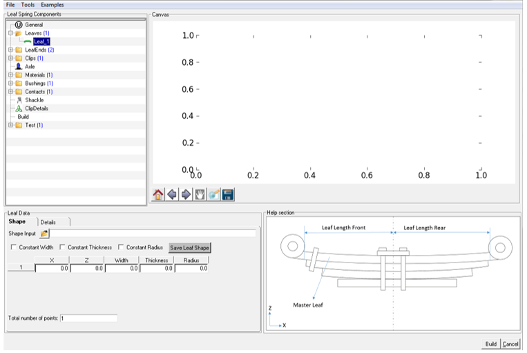Image resolution: width=527 pixels, height=353 pixels.
Task: Select the zoom-to-rectangle tool
Action: tap(213, 195)
